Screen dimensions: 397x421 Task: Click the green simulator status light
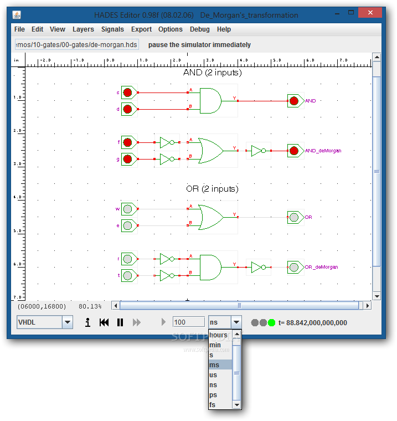[x=271, y=322]
